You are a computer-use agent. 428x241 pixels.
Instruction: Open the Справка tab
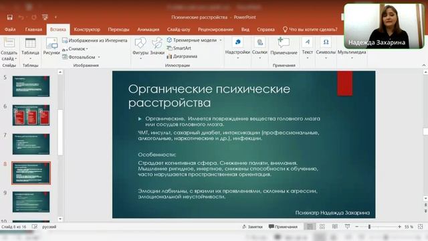click(265, 29)
